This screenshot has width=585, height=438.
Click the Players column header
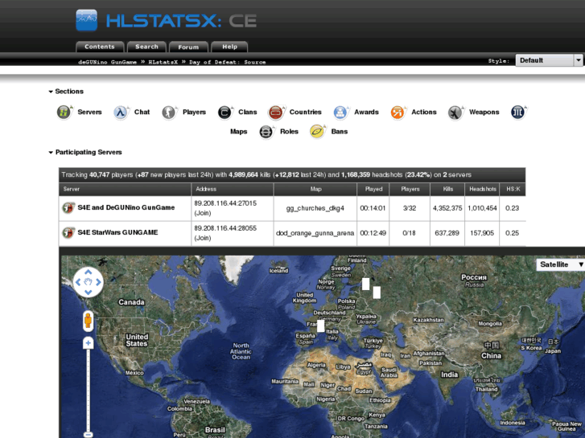point(410,189)
